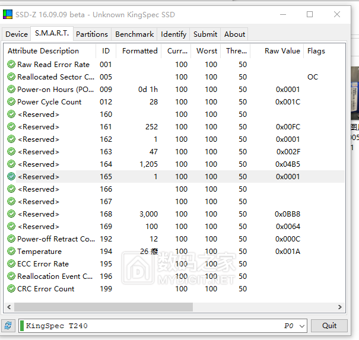Screen dimensions: 359x340
Task: Sort by Raw Value column header
Action: pos(277,51)
